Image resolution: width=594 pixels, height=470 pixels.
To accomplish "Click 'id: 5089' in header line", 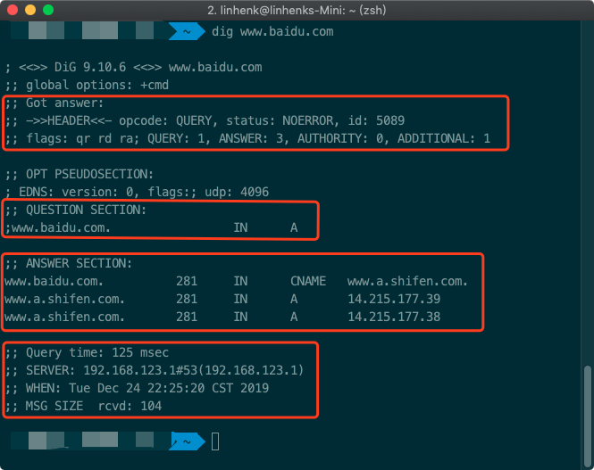I will click(376, 120).
